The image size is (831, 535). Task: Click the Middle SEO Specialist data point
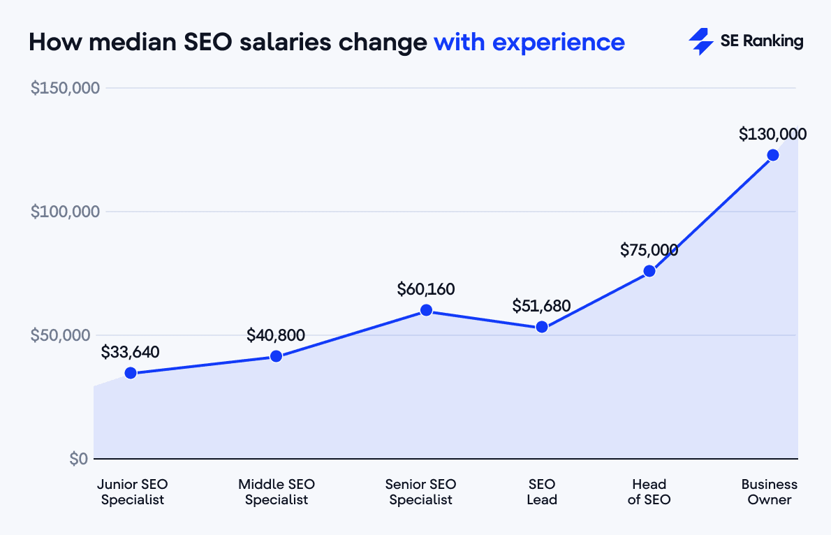point(276,356)
